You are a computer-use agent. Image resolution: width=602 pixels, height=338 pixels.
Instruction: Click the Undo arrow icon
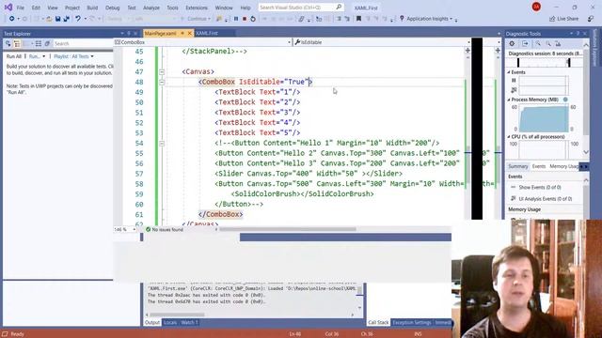tap(78, 19)
